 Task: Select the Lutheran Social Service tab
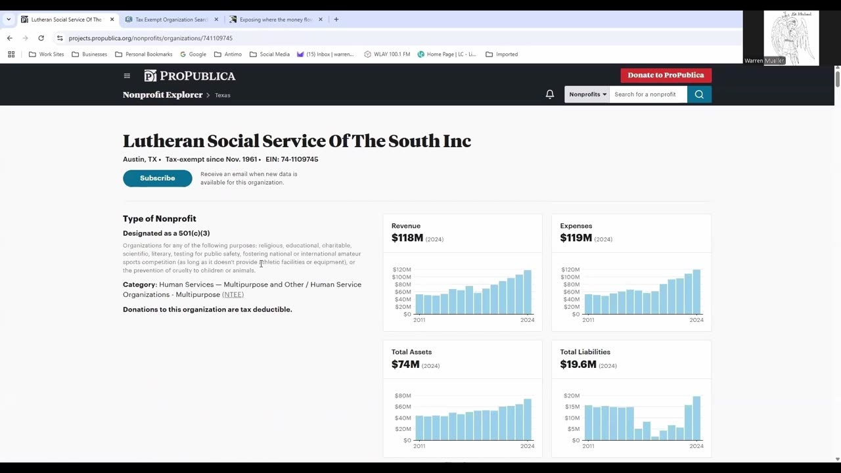67,20
